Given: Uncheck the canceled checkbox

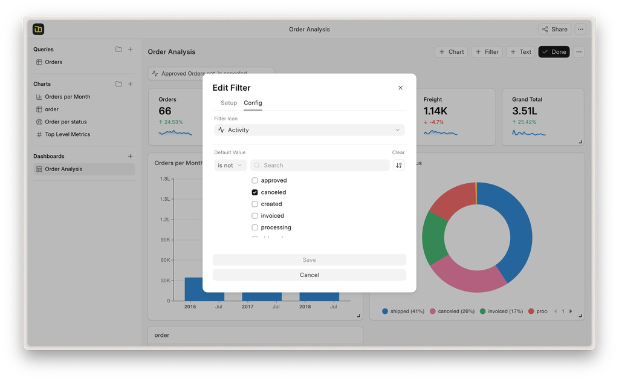Looking at the screenshot, I should 254,192.
